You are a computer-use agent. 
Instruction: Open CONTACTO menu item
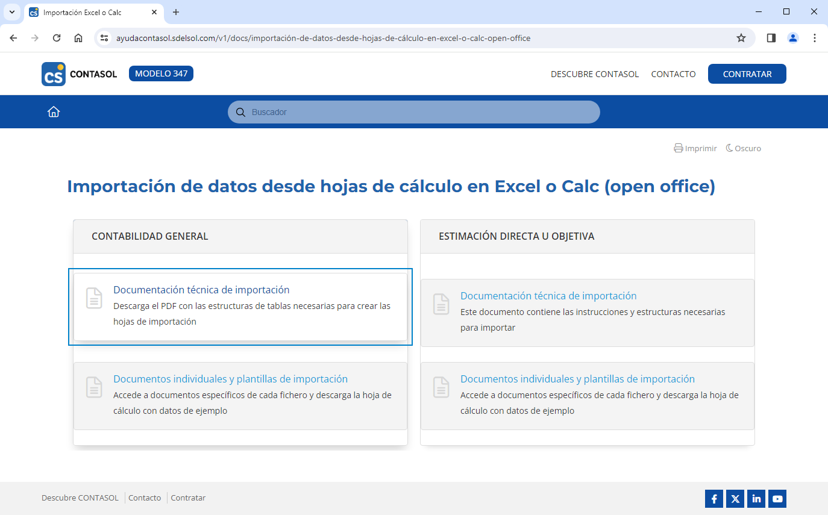(673, 74)
